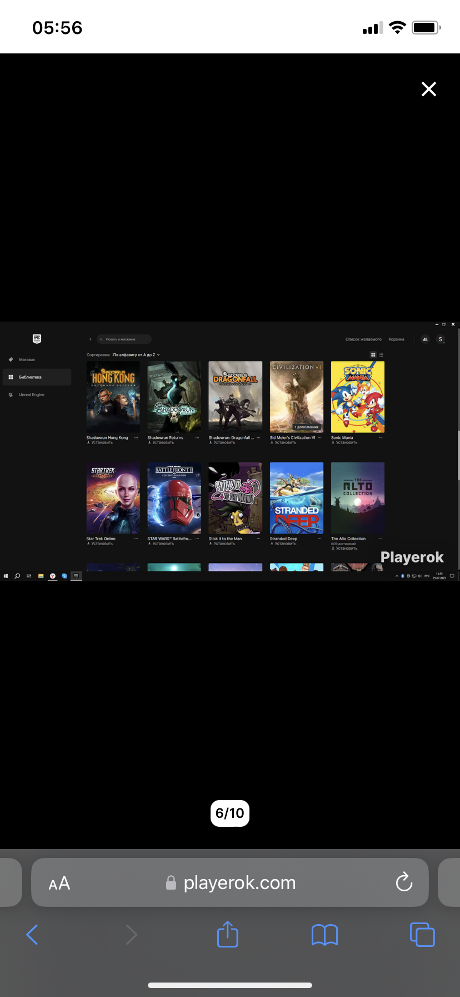460x997 pixels.
Task: Open Safari bookmarks
Action: (325, 935)
